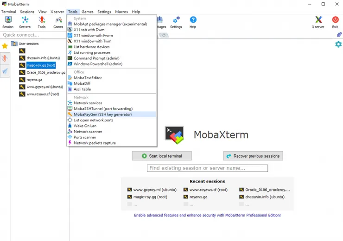Open the Sessions menu
The image size is (343, 241).
[27, 12]
